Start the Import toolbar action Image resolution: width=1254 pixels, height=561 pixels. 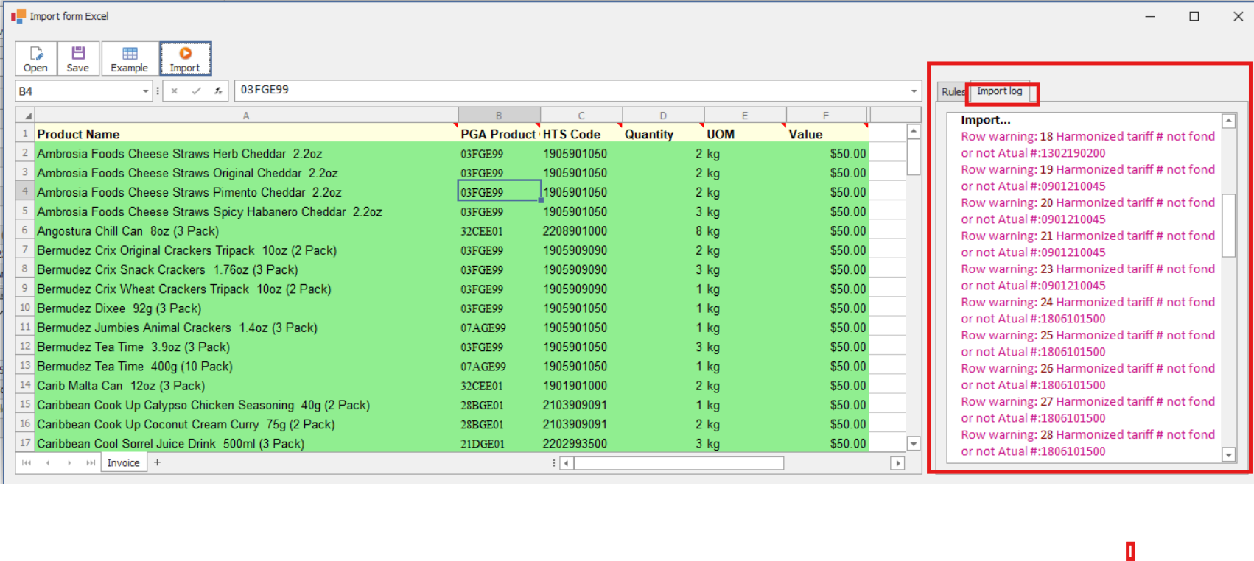[185, 59]
